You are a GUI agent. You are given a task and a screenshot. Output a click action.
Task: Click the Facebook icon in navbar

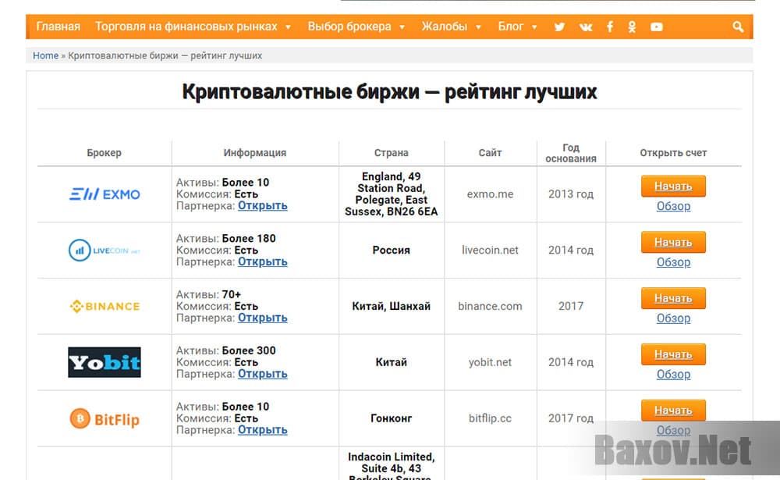[610, 27]
